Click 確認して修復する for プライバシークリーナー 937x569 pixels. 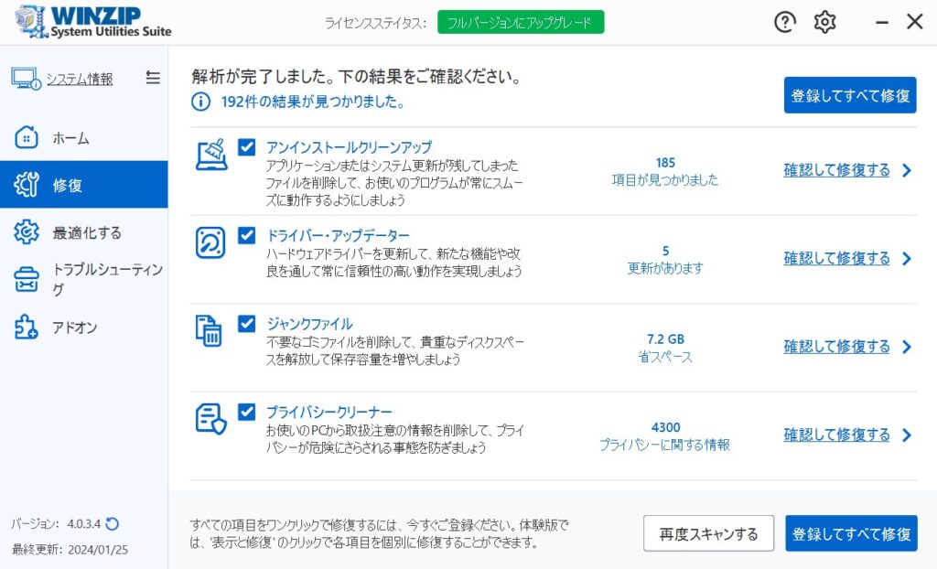[x=836, y=435]
